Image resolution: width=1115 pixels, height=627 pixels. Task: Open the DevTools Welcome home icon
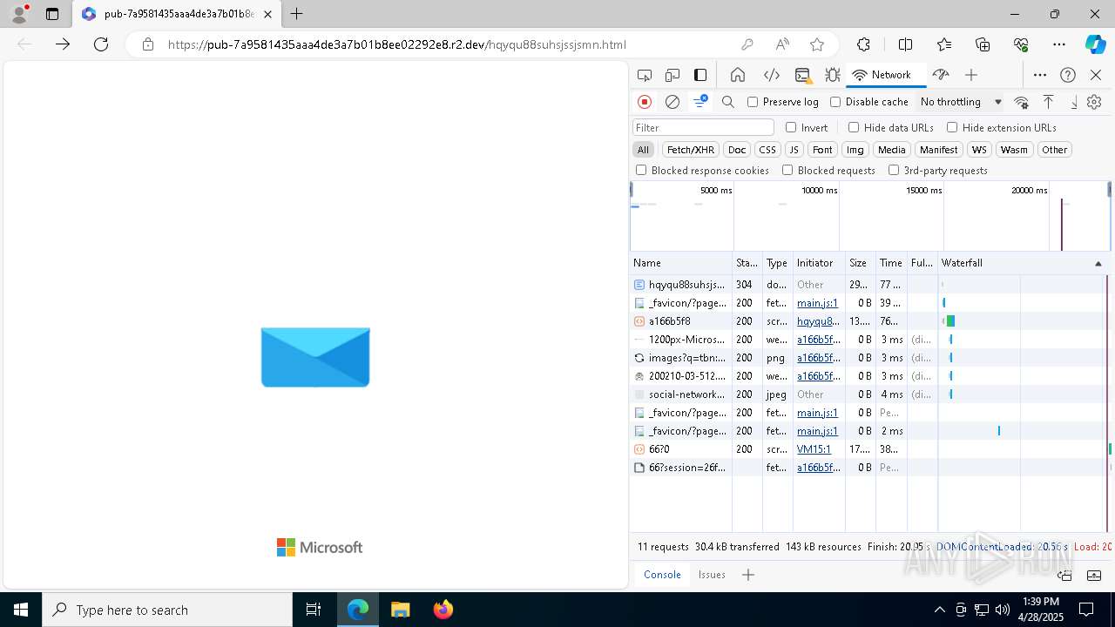[738, 75]
